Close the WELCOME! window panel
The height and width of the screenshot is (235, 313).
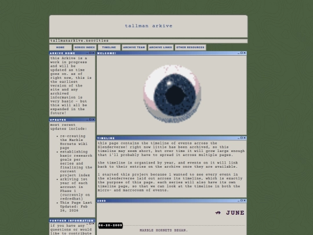click(245, 53)
